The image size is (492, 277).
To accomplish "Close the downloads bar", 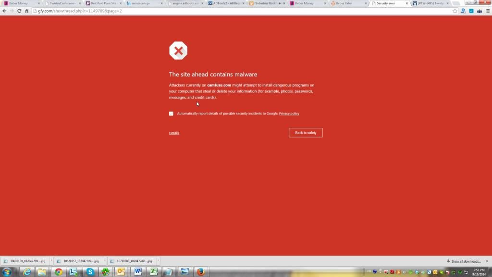I will 487,261.
